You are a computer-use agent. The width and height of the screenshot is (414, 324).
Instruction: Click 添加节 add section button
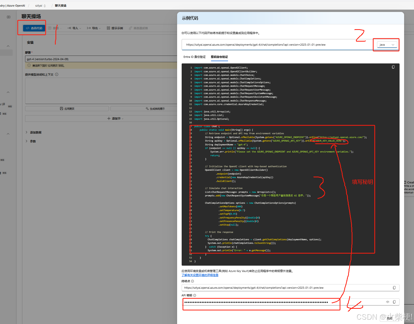(x=115, y=118)
